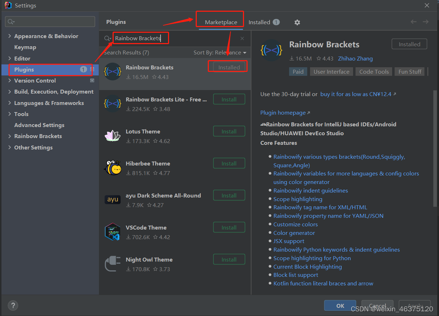Click the plugins settings gear icon
This screenshot has height=316, width=439.
(x=297, y=22)
